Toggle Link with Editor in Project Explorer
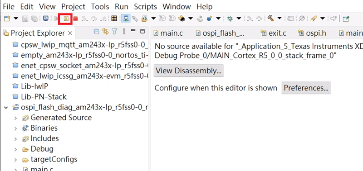This screenshot has height=171, width=363. [105, 31]
